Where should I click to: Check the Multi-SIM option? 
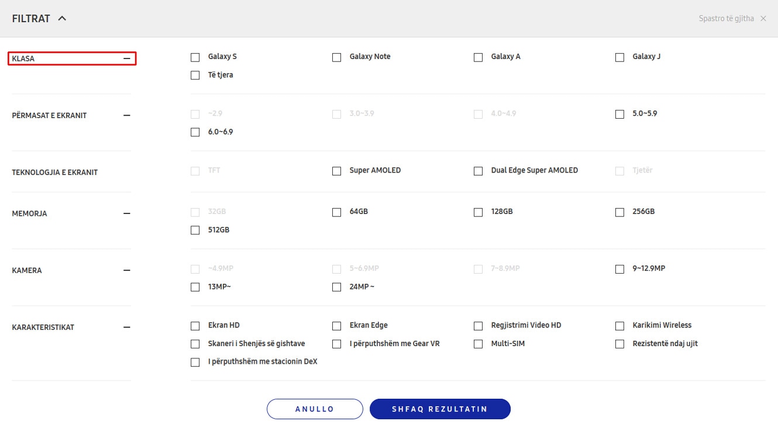tap(478, 344)
